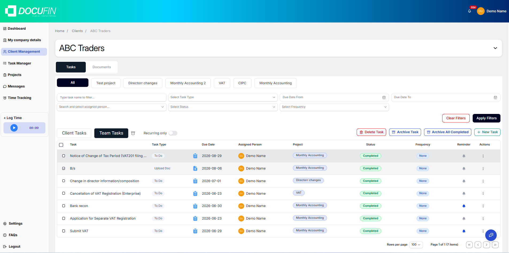This screenshot has height=253, width=509.
Task: Change rows per page dropdown showing 100
Action: [x=416, y=245]
